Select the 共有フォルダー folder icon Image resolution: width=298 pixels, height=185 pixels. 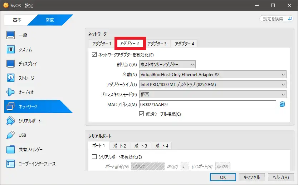(10, 149)
